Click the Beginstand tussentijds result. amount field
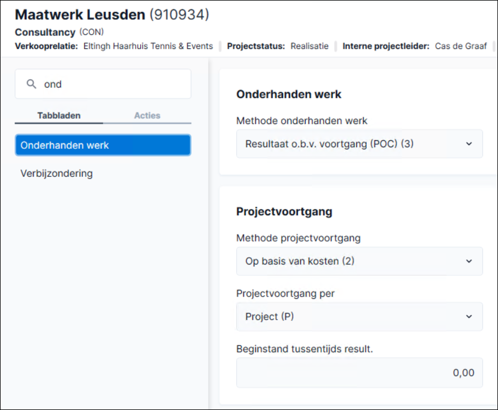 [x=359, y=372]
